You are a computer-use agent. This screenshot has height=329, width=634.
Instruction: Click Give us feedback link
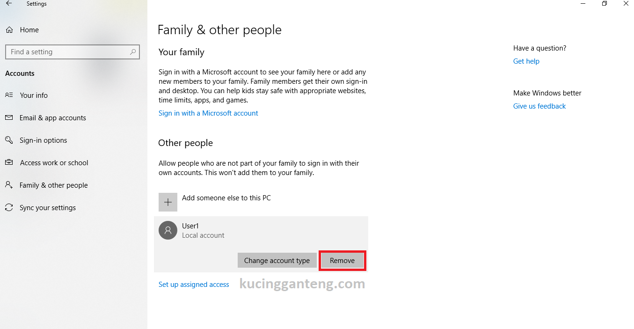(539, 106)
